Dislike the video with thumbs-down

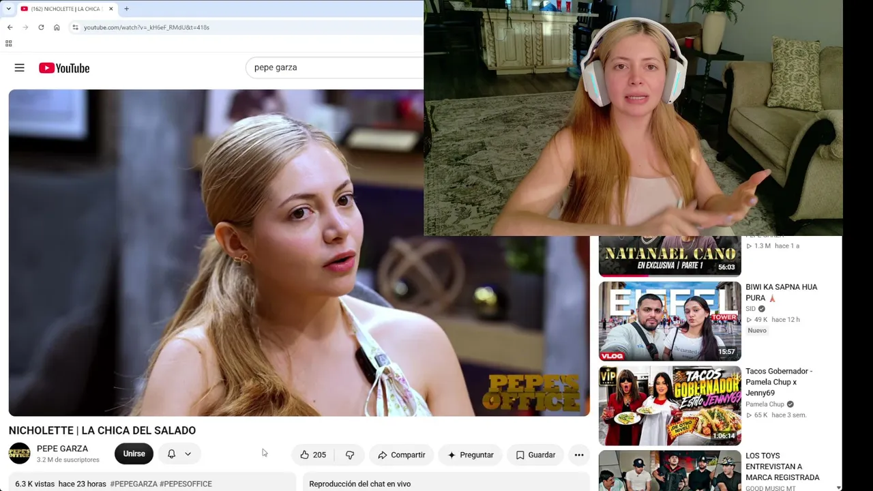coord(349,455)
